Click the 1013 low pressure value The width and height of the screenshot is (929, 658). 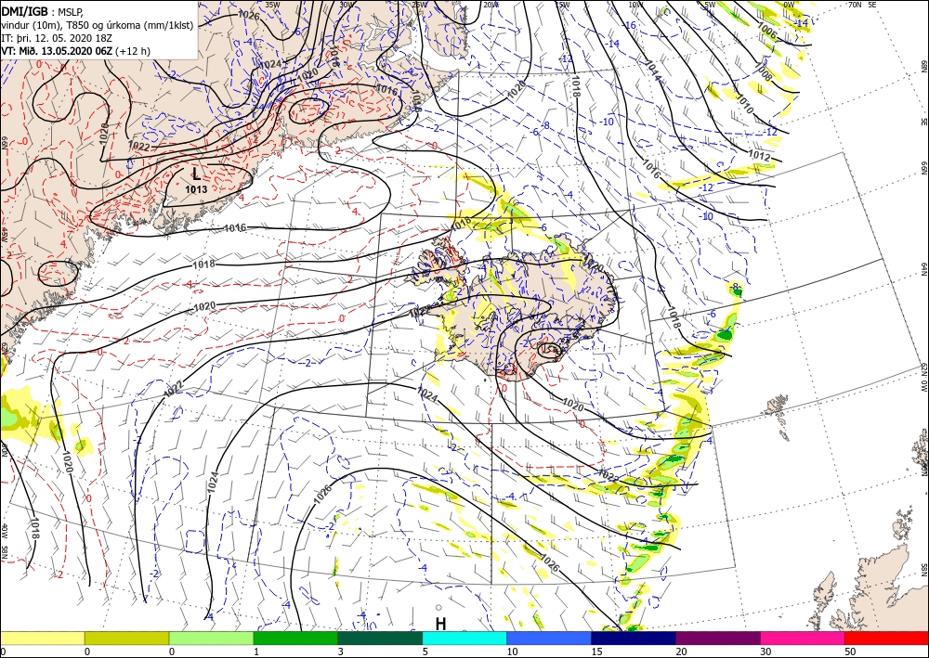click(x=196, y=189)
